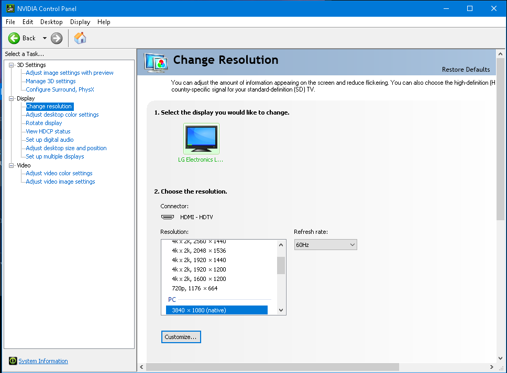Click the NVIDIA logo in the title bar
This screenshot has height=373, width=507.
(x=10, y=8)
